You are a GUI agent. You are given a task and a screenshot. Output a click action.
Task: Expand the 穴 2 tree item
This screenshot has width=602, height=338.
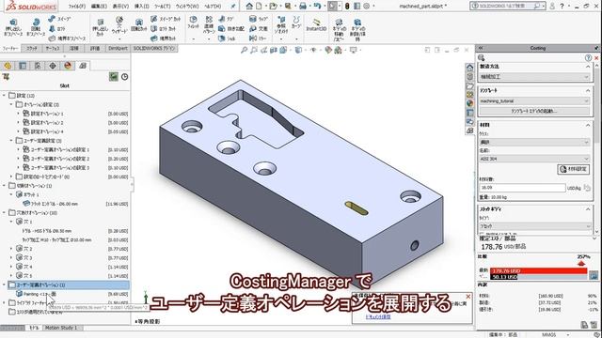click(11, 249)
